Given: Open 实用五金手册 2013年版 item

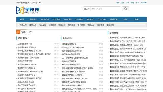Looking at the screenshot, I should coord(27,47).
